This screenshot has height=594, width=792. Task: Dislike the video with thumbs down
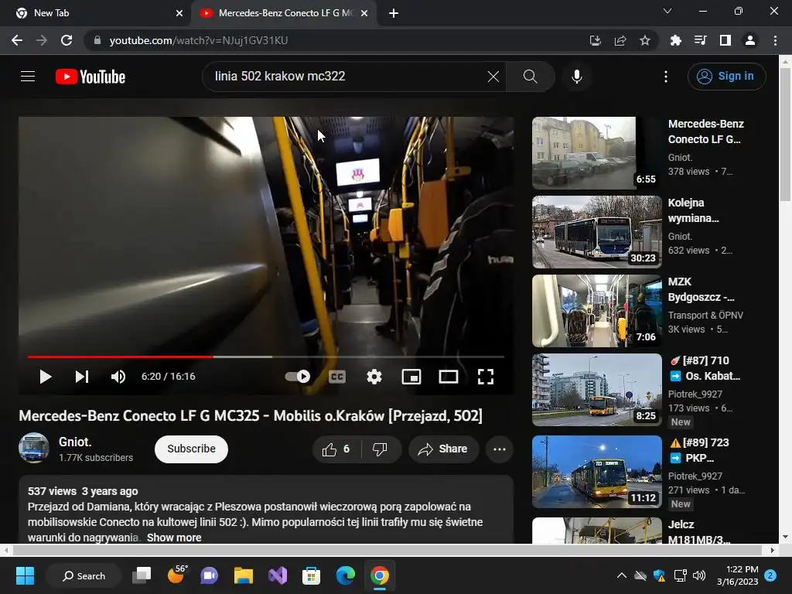pos(380,449)
